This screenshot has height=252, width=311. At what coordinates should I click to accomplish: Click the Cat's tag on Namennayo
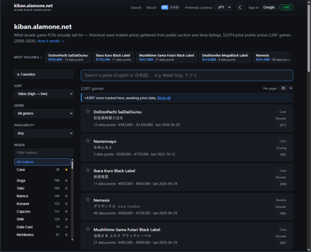283,141
